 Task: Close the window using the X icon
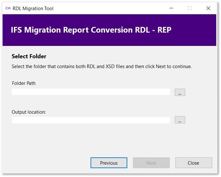208,9
